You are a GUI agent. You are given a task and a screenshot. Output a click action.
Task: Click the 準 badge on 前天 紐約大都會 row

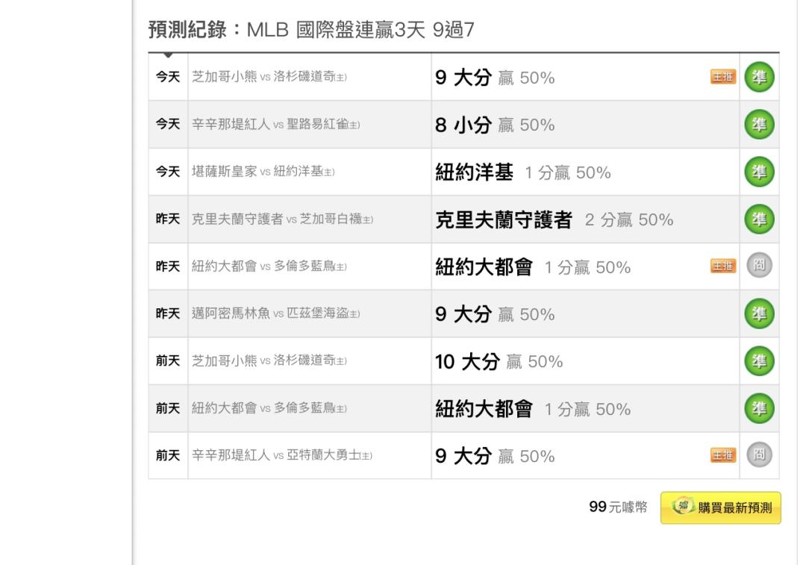[x=760, y=409]
